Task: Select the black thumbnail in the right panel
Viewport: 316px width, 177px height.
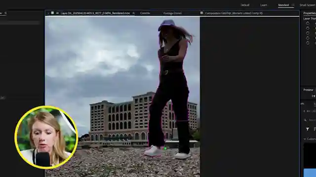Action: tap(310, 155)
